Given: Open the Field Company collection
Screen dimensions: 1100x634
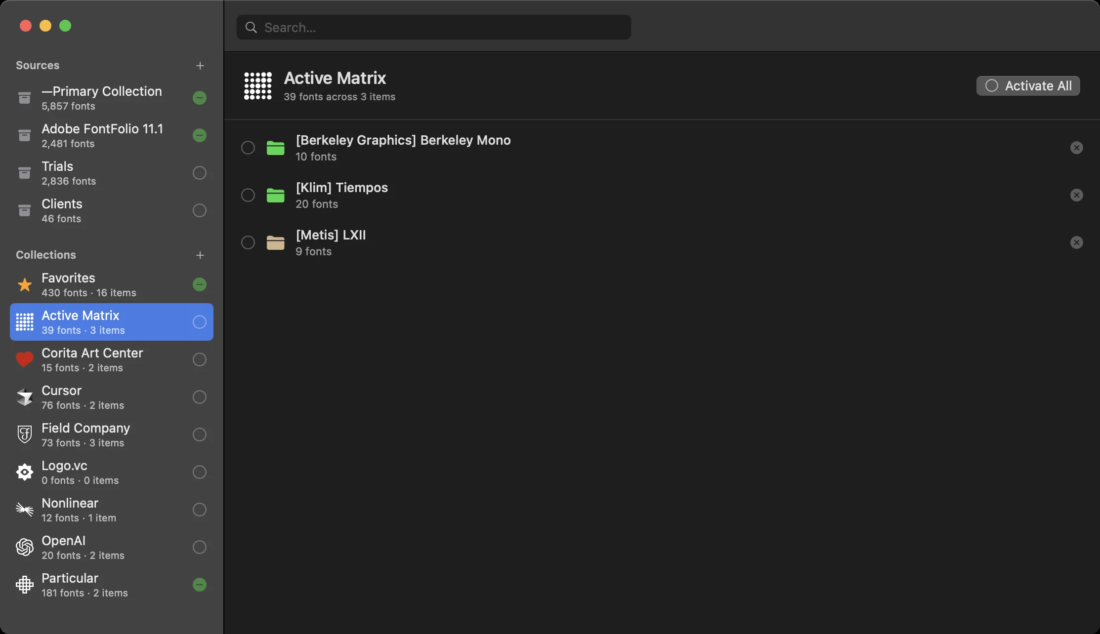Looking at the screenshot, I should [x=112, y=435].
